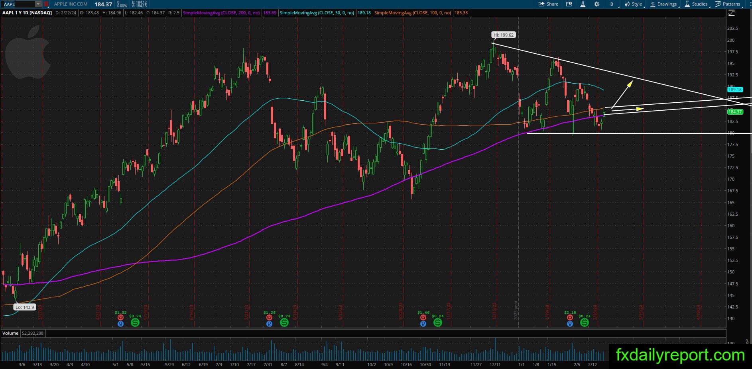Click the D: 2/22/24 date readout
The image size is (752, 369).
click(x=66, y=13)
